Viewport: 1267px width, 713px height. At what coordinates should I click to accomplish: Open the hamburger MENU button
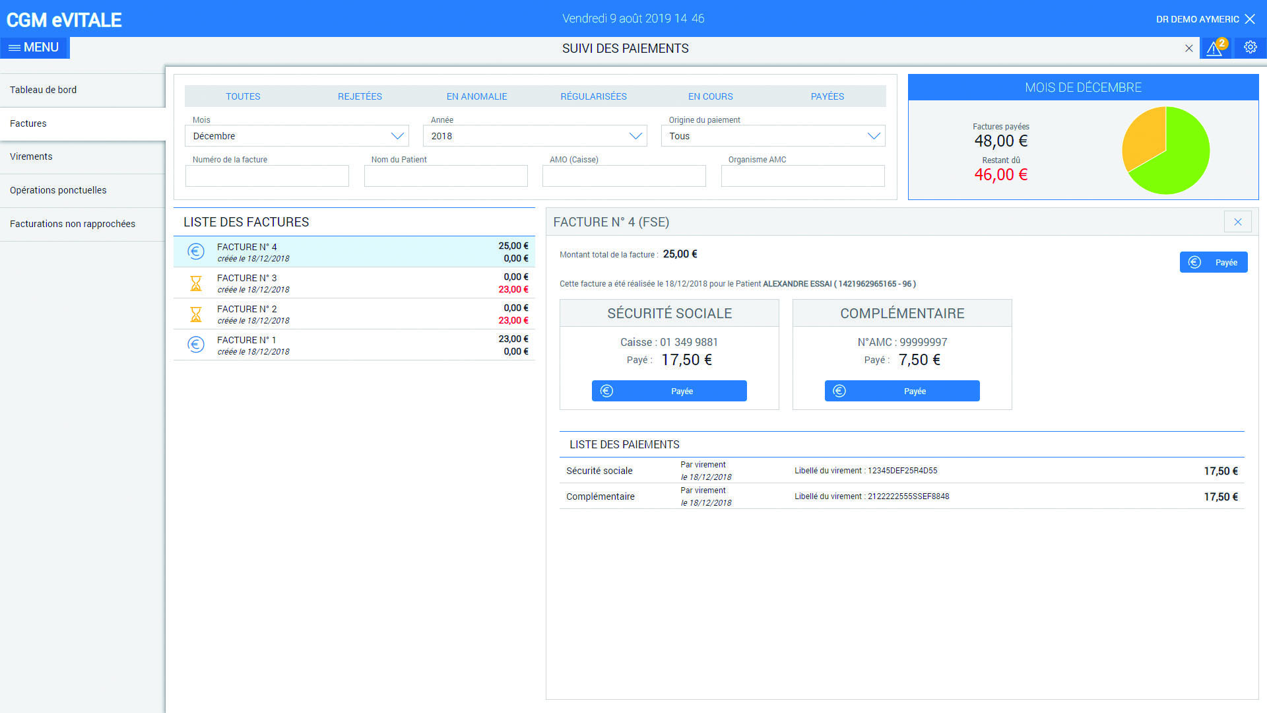point(34,48)
